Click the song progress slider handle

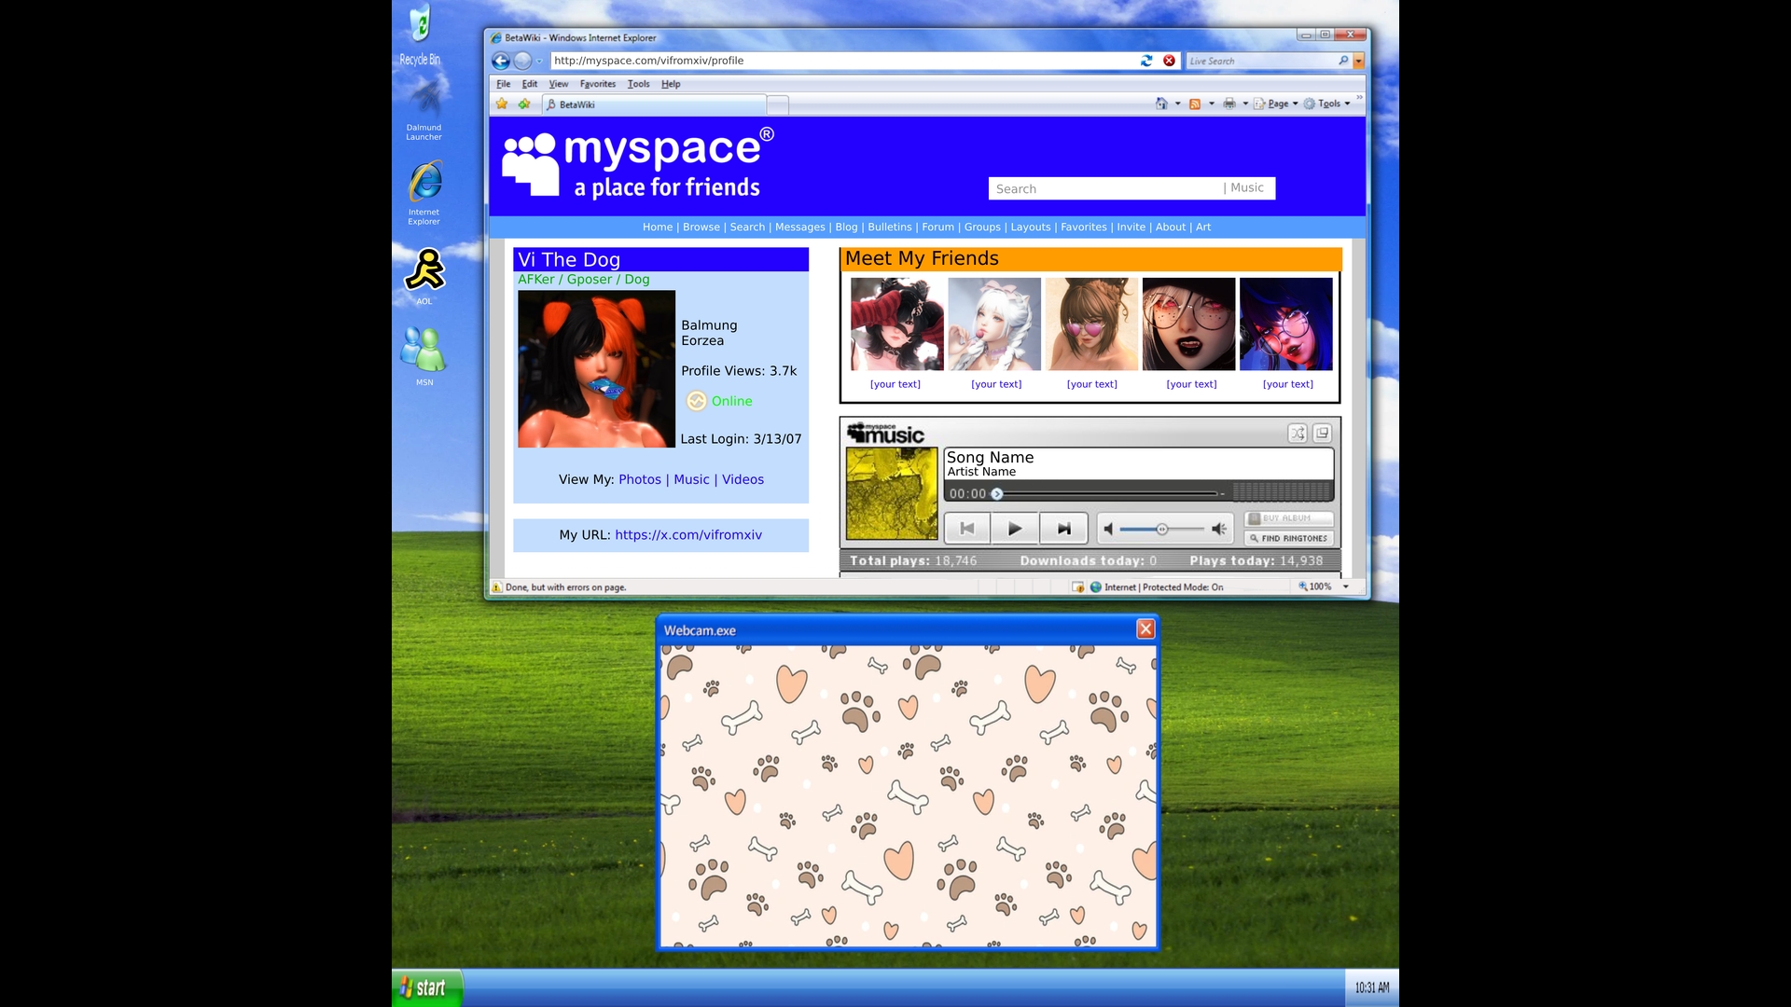click(x=997, y=494)
